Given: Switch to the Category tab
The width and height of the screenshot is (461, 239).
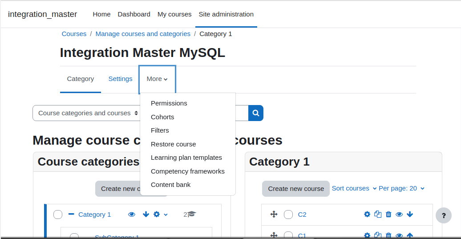Looking at the screenshot, I should coord(81,79).
